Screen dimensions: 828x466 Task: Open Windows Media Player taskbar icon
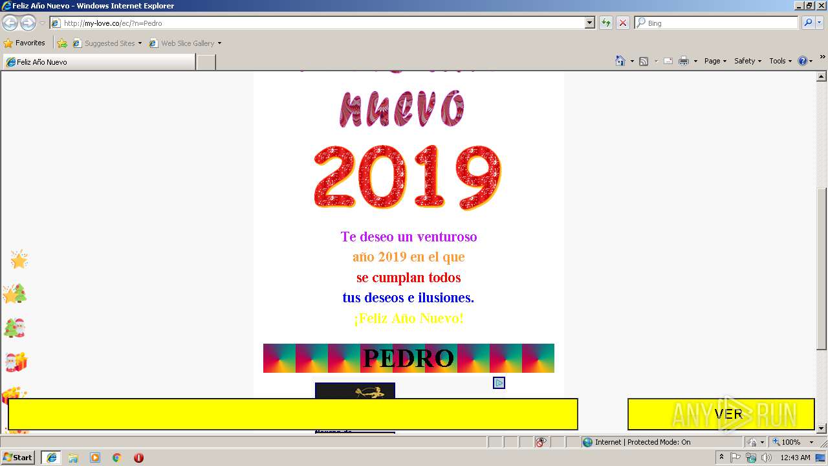pos(95,458)
